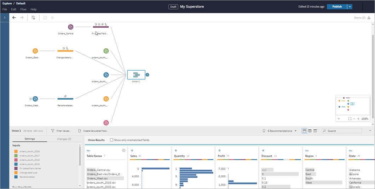Image resolution: width=375 pixels, height=189 pixels.
Task: Switch to the data grid view icon
Action: (x=310, y=131)
